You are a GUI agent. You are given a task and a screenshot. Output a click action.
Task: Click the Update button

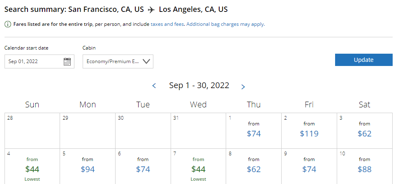coord(363,60)
